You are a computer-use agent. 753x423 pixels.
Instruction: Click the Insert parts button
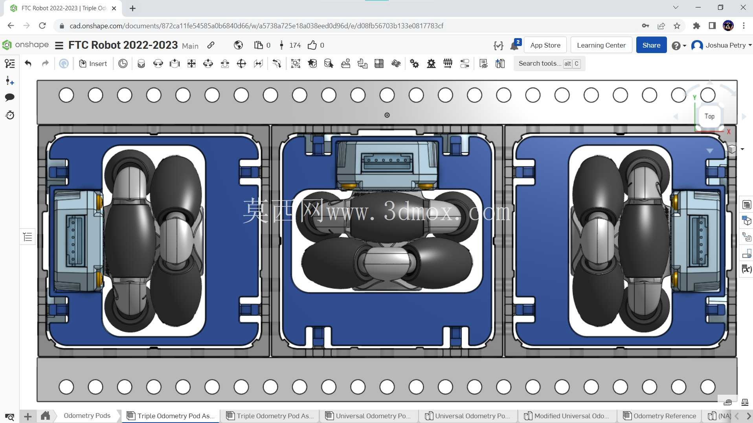point(93,64)
